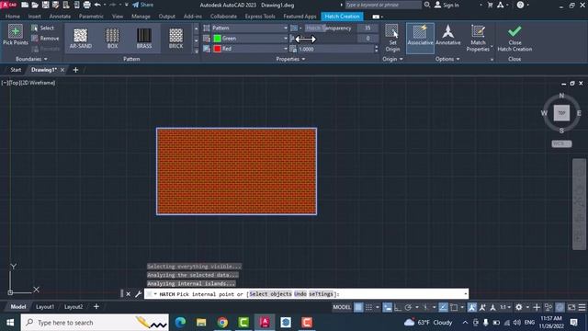Click the ViewCube TOP face
588x331 pixels.
pos(561,112)
